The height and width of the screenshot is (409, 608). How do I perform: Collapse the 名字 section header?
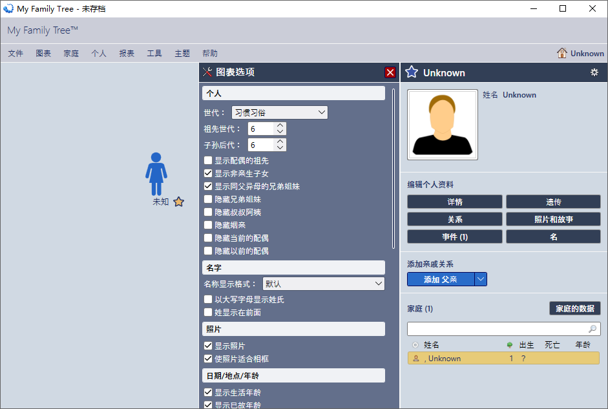pos(293,268)
